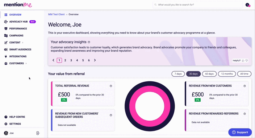Open Total Referral Revenue help icon
Viewport: 255px width, 138px height.
(x=111, y=86)
